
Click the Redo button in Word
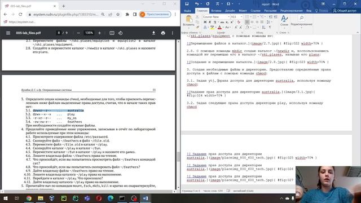pos(208,4)
